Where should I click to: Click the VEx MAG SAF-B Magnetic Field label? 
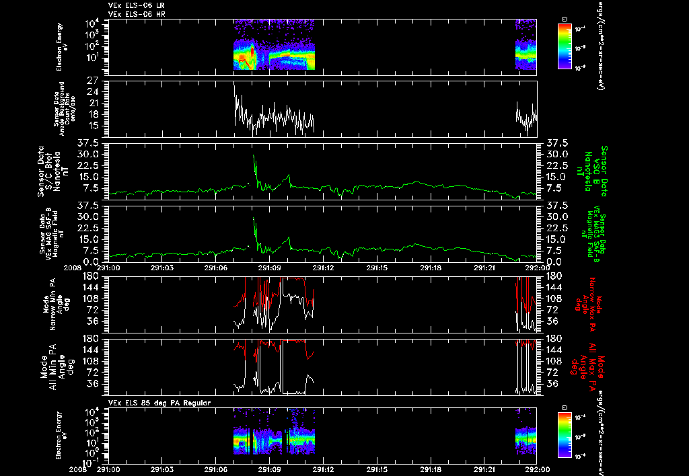point(48,233)
